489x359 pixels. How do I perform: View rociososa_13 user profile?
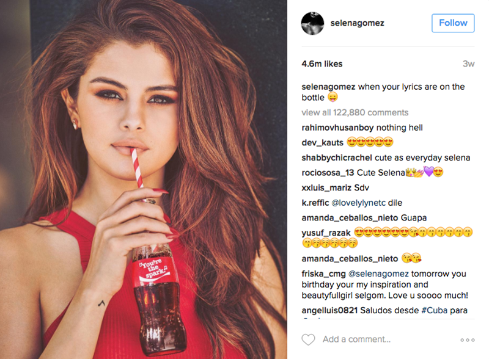coord(328,173)
